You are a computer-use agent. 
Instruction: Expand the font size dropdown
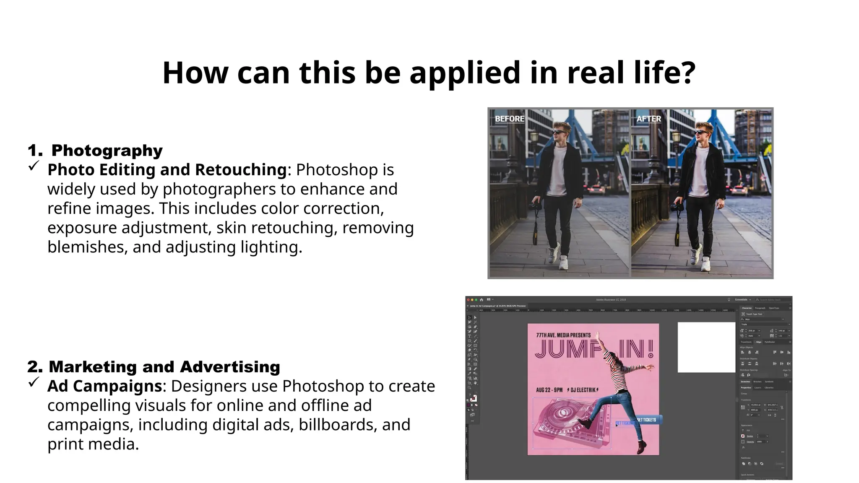pyautogui.click(x=759, y=331)
